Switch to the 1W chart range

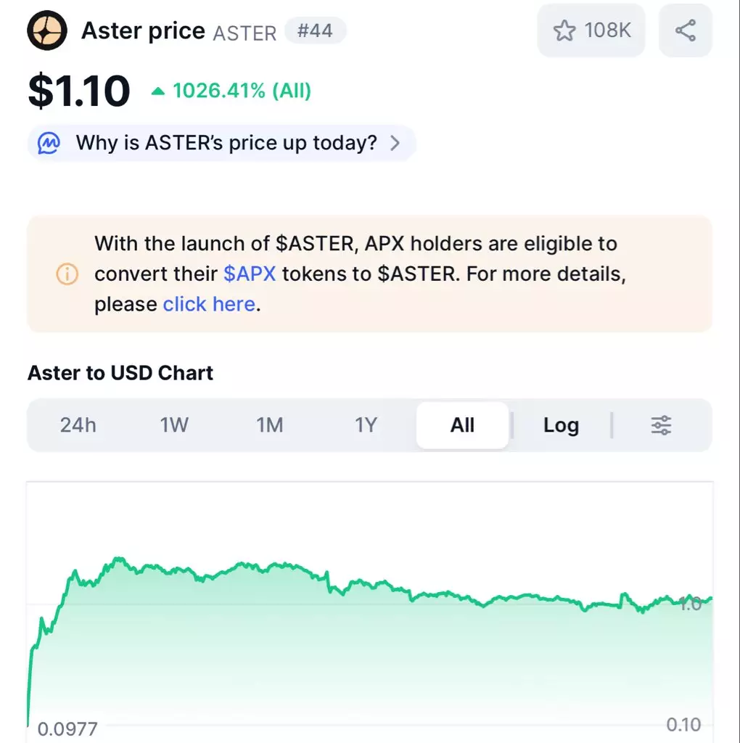(174, 425)
